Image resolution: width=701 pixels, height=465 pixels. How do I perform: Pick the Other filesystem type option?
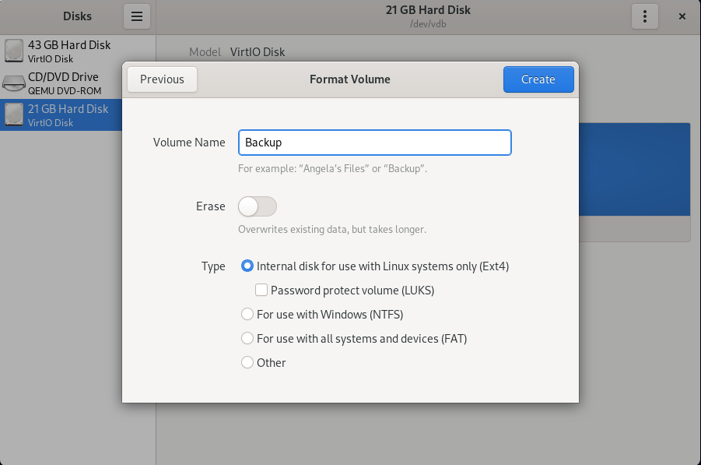coord(247,363)
